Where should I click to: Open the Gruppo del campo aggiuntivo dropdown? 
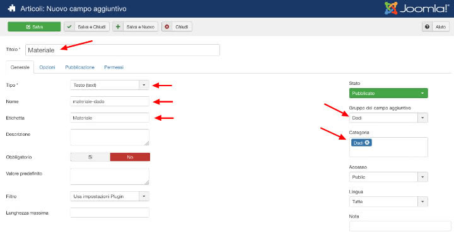click(388, 118)
